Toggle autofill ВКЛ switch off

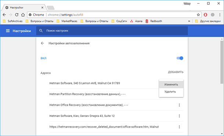pyautogui.click(x=180, y=58)
